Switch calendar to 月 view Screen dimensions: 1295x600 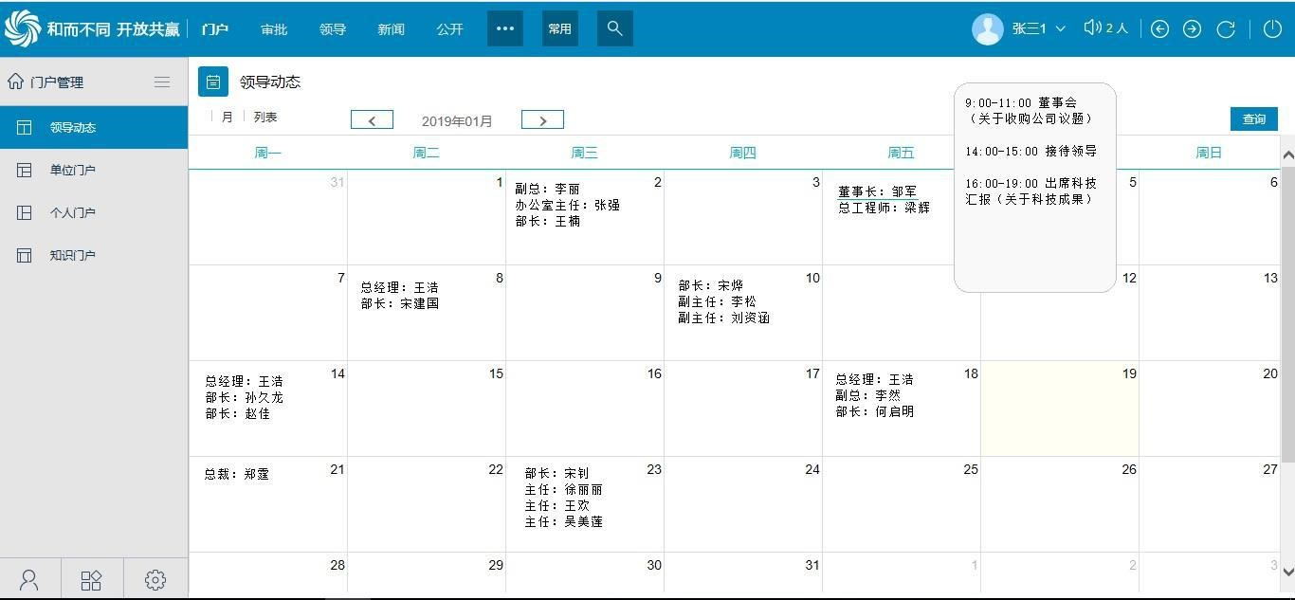click(x=227, y=118)
